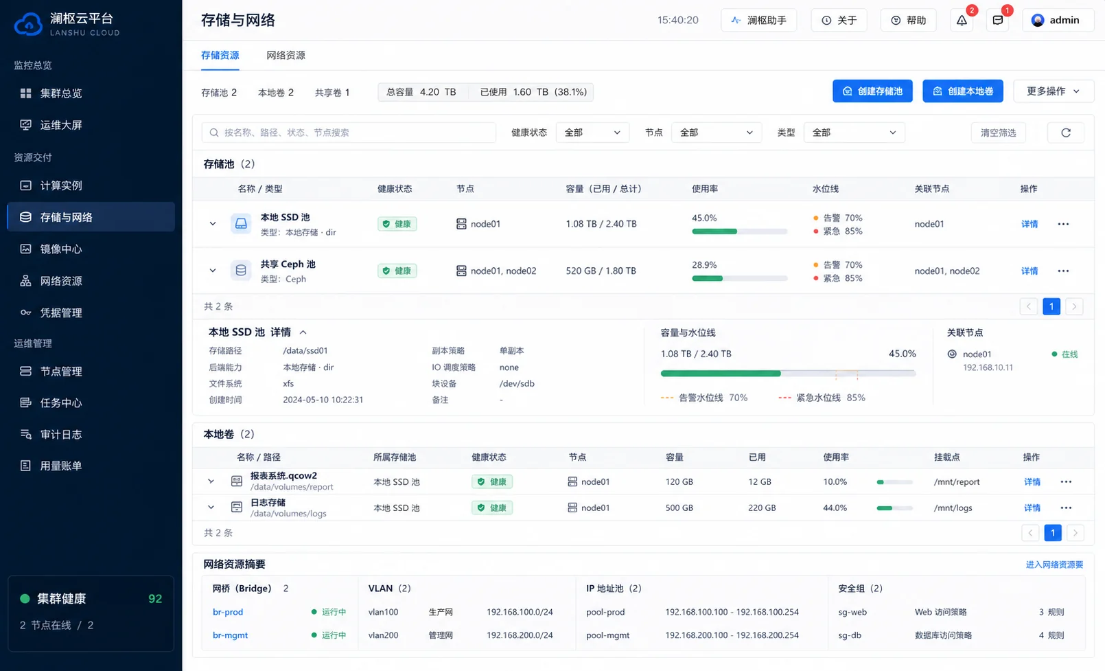Switch to the 存储资源 tab
This screenshot has height=671, width=1105.
click(x=220, y=55)
